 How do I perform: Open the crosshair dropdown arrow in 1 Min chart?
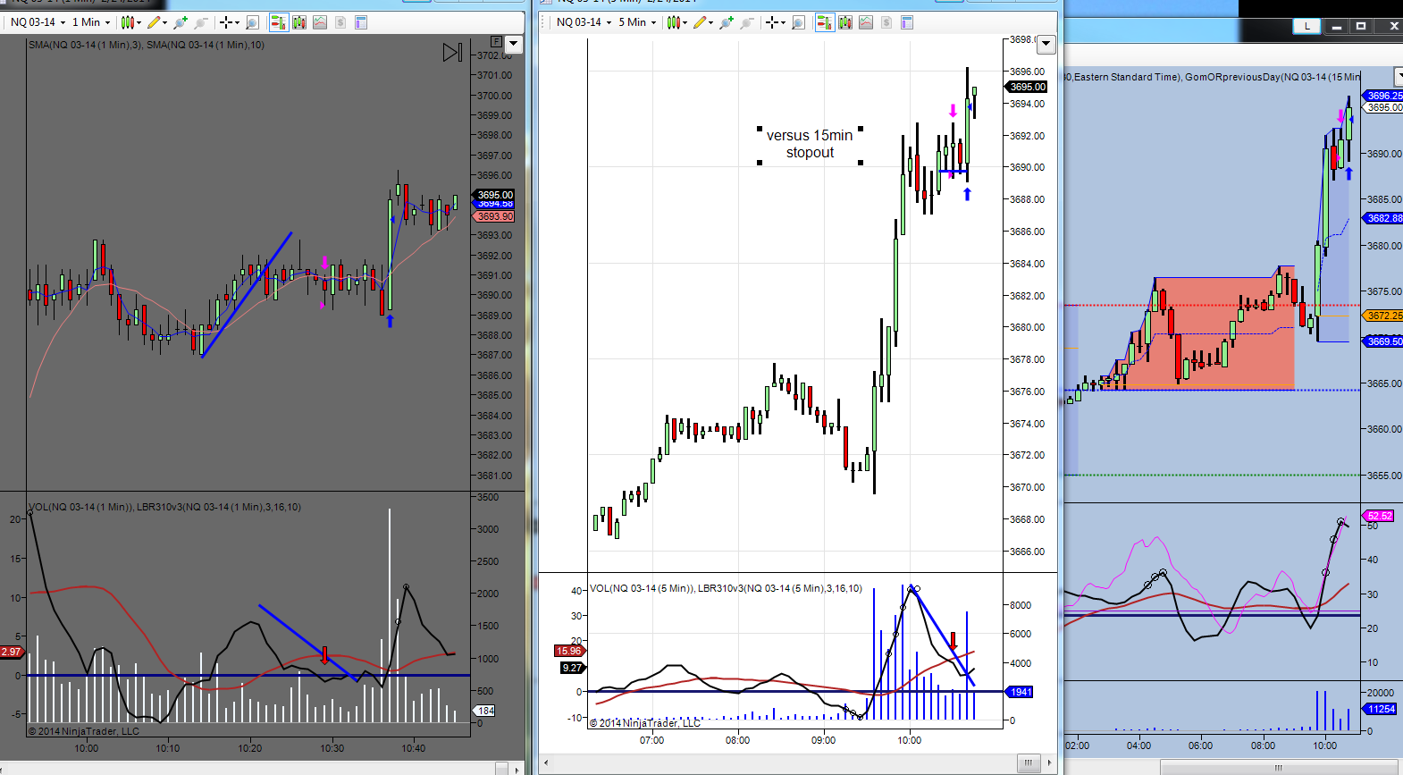coord(237,22)
